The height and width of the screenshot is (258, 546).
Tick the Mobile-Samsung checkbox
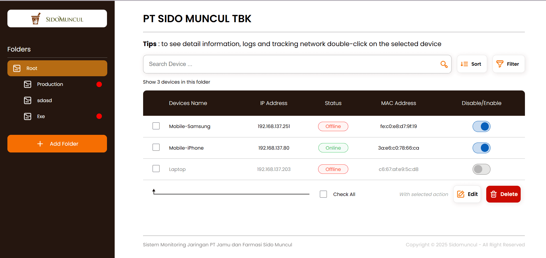pyautogui.click(x=156, y=126)
